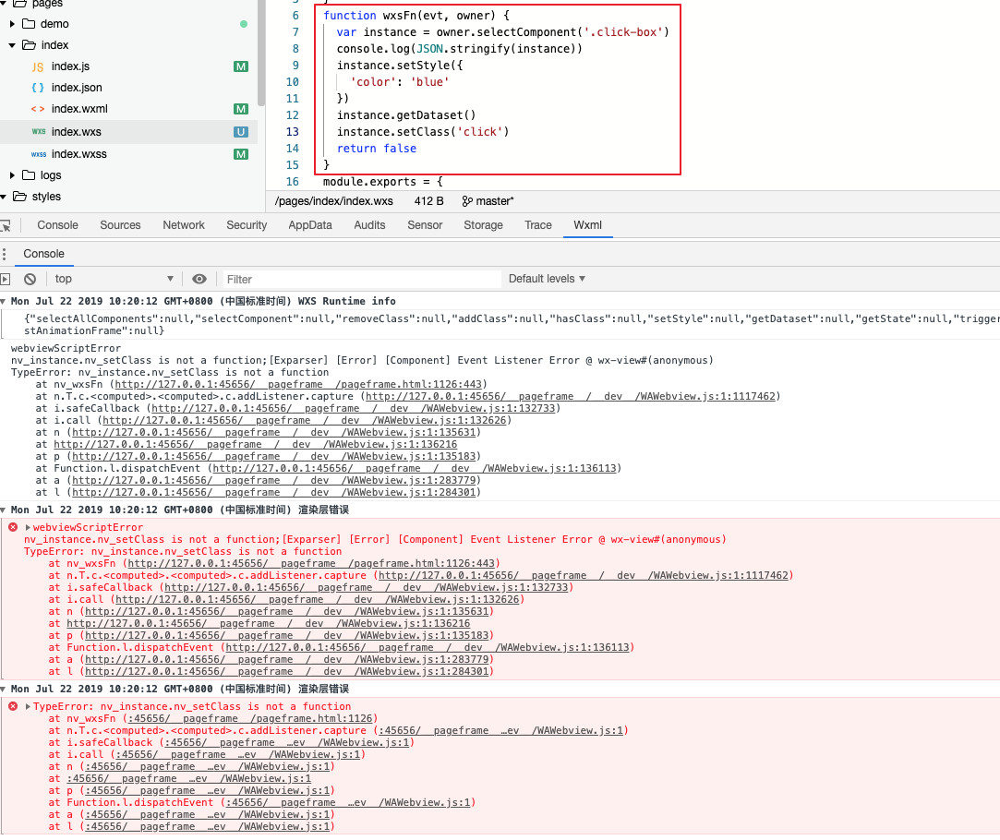Click the wxml angle-bracket icon
The width and height of the screenshot is (1000, 840).
38,109
